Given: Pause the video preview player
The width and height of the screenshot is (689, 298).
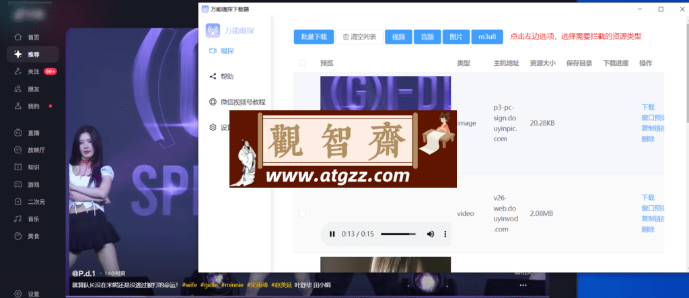Looking at the screenshot, I should pos(332,234).
